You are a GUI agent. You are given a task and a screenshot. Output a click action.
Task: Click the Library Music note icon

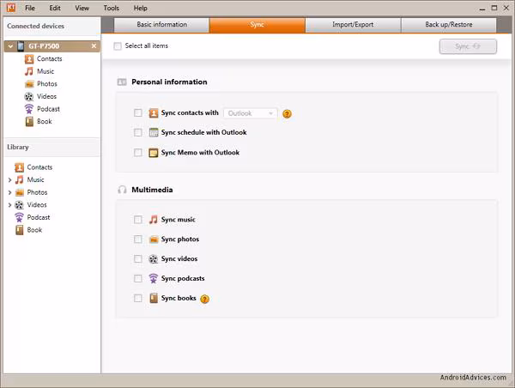tap(20, 179)
